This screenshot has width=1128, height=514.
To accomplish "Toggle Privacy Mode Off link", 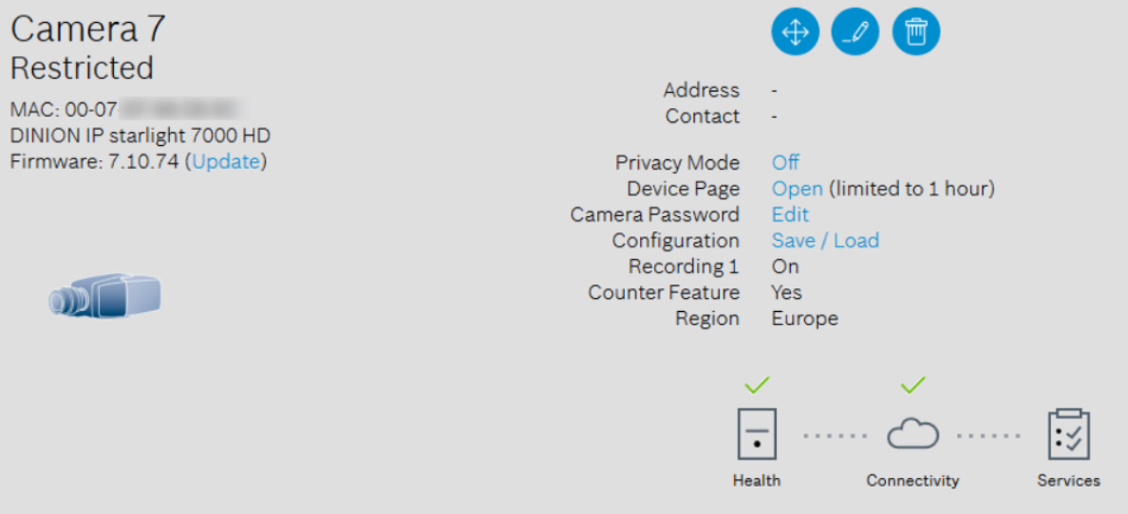I will (785, 162).
